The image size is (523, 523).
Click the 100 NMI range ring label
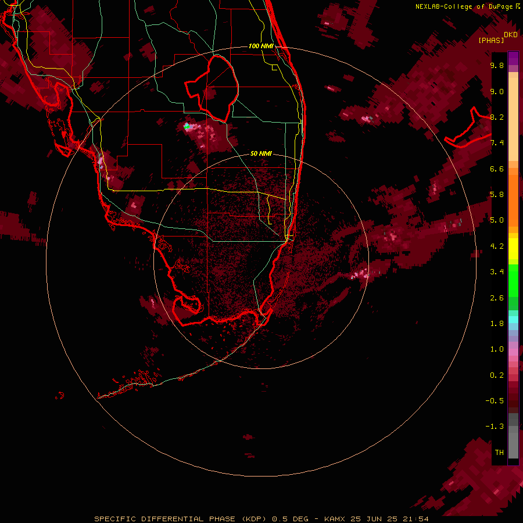pyautogui.click(x=261, y=46)
